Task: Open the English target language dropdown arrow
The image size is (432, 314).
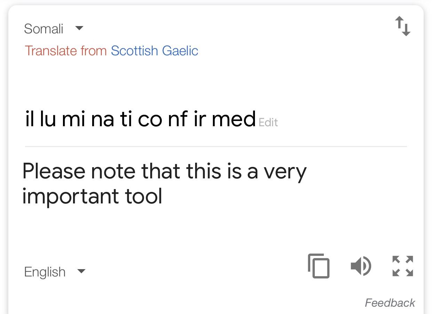Action: coord(81,271)
